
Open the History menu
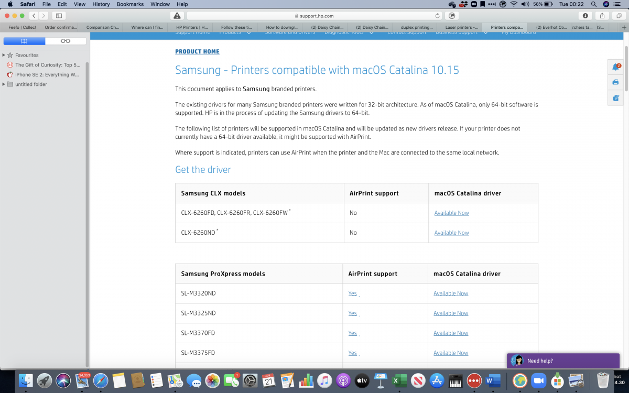[x=101, y=4]
